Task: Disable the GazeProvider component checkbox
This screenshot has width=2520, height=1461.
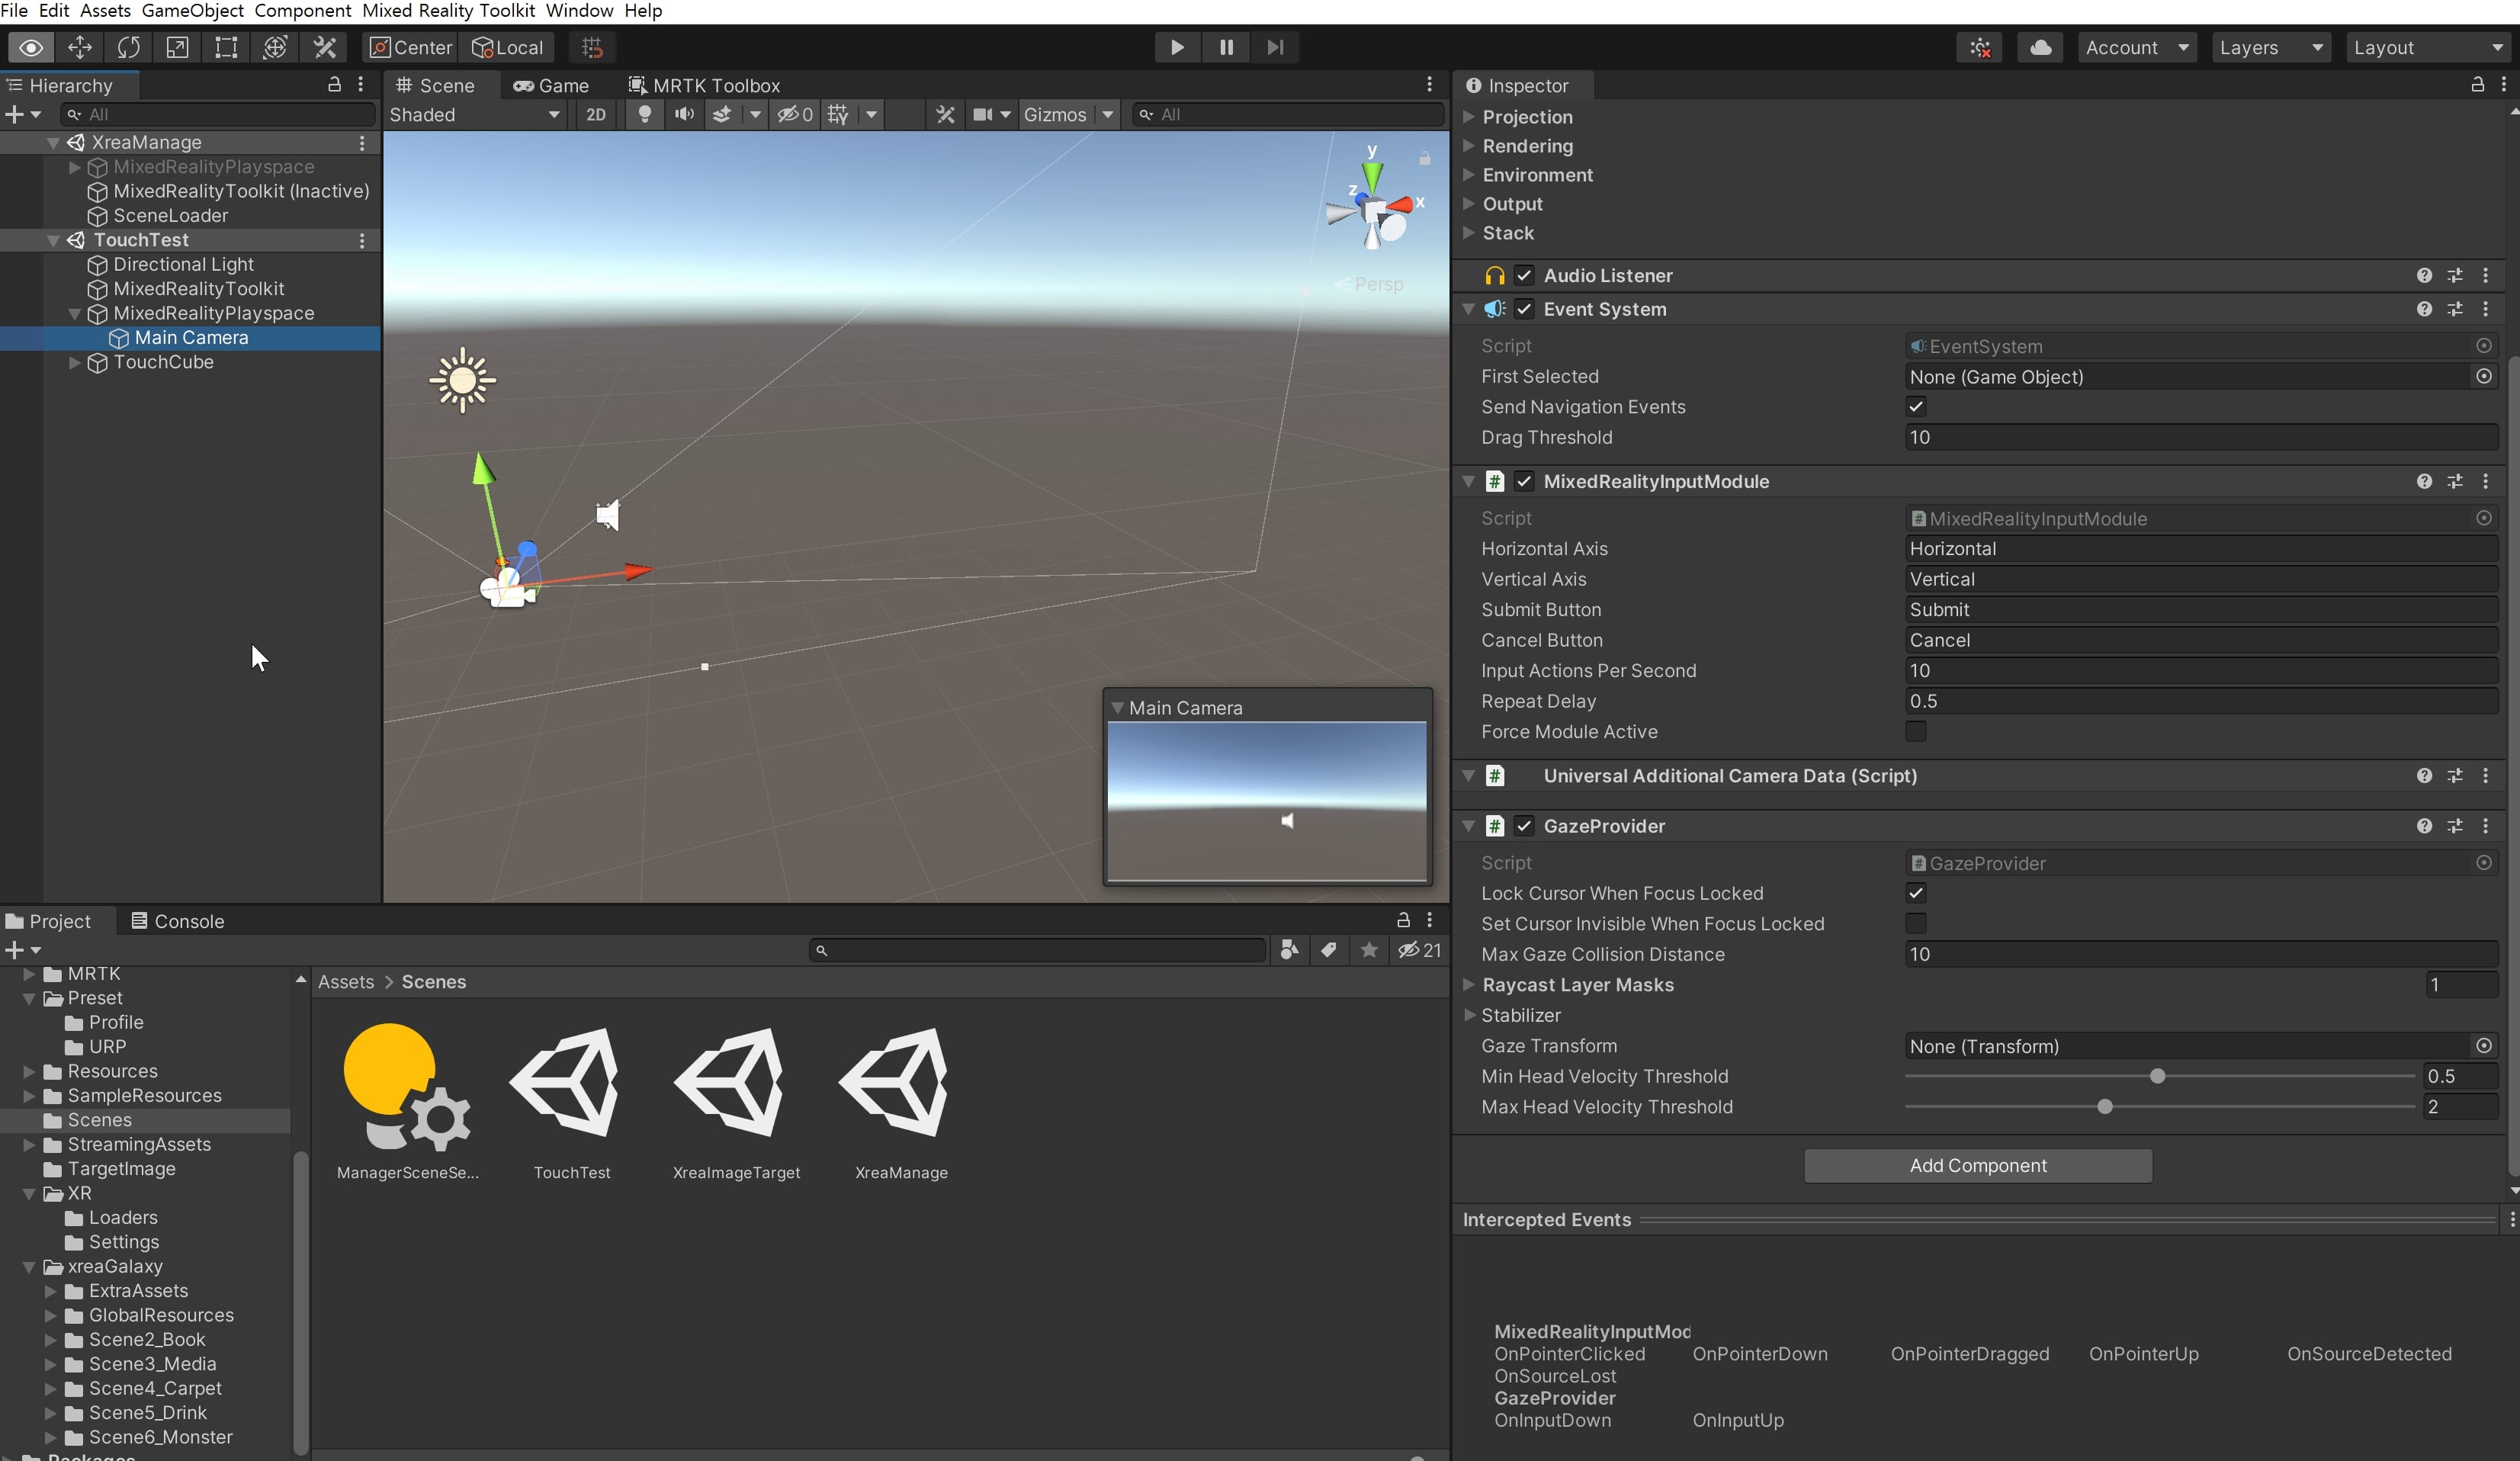Action: [x=1524, y=826]
